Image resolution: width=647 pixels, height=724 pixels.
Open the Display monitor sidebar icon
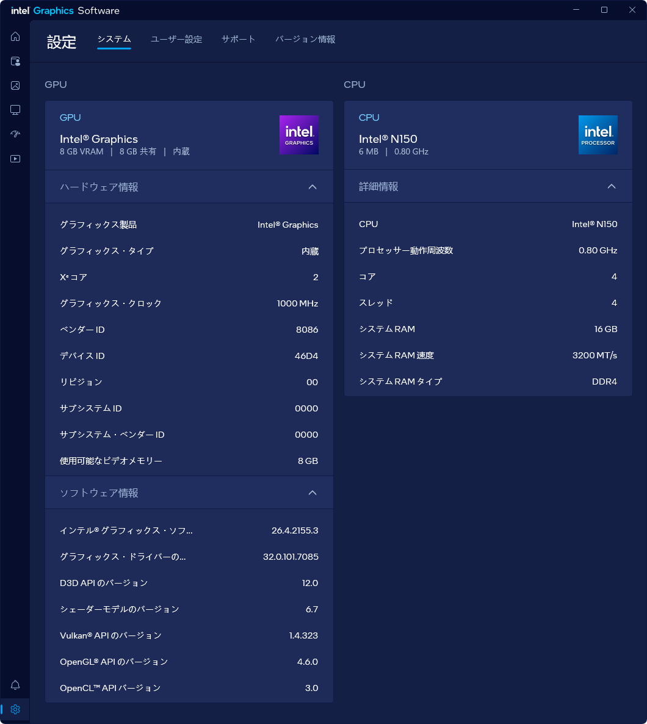(x=15, y=110)
